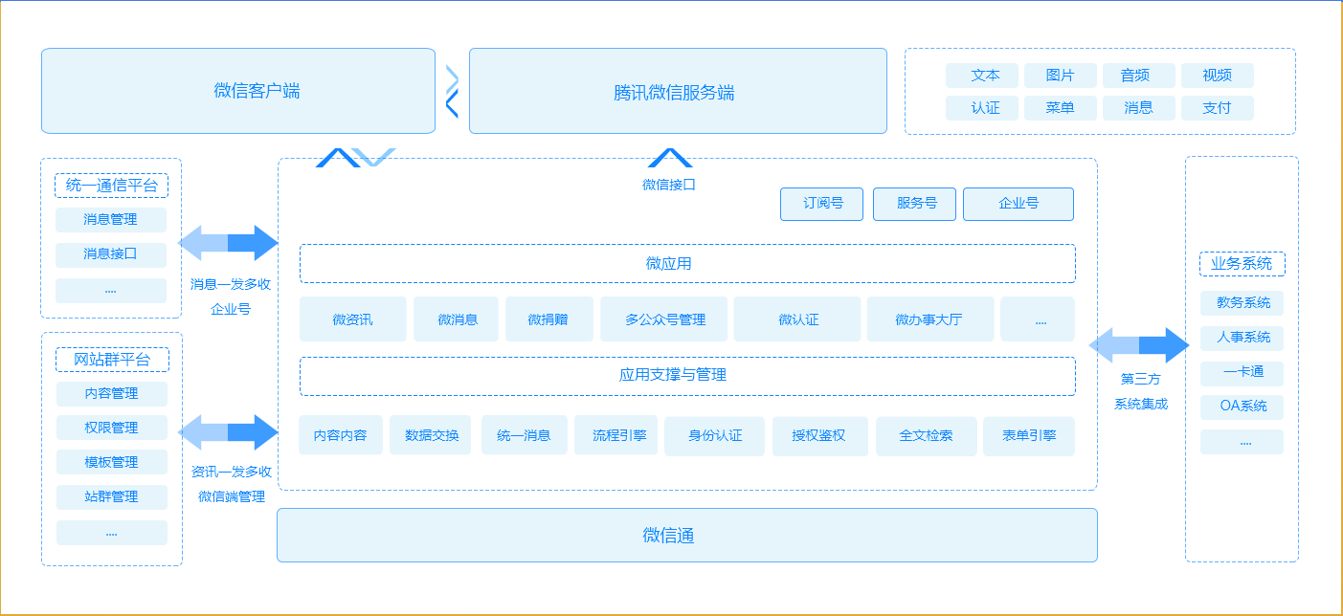Click the chevron arrows between 微信客户端 and 腾讯微信服务端
This screenshot has width=1343, height=616.
(452, 91)
